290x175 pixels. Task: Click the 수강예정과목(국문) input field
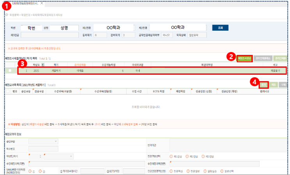[87, 164]
